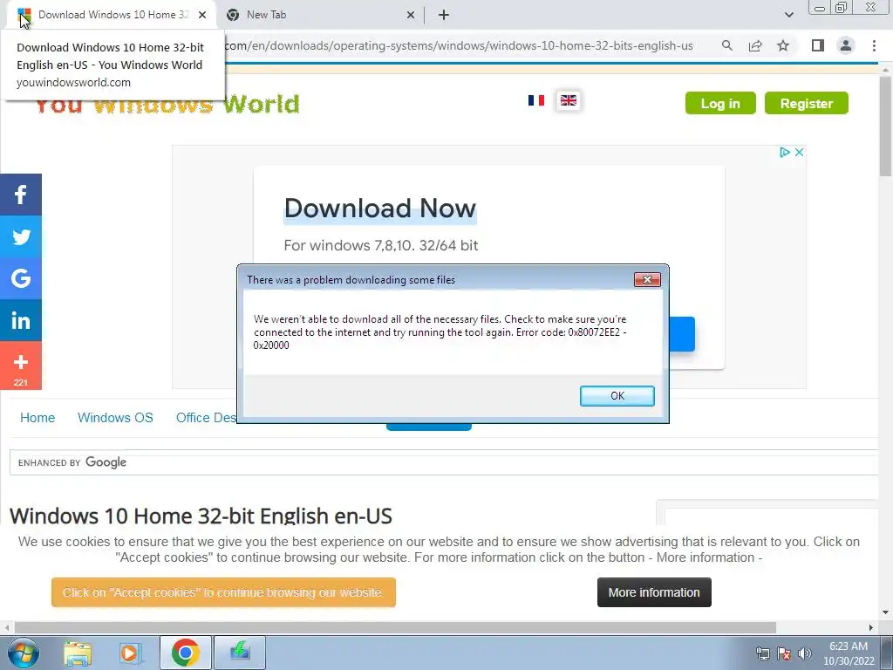Click the address bar URL text
The image size is (893, 670).
click(x=459, y=45)
